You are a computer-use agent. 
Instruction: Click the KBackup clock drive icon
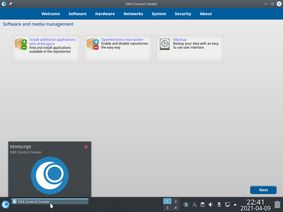(x=165, y=44)
